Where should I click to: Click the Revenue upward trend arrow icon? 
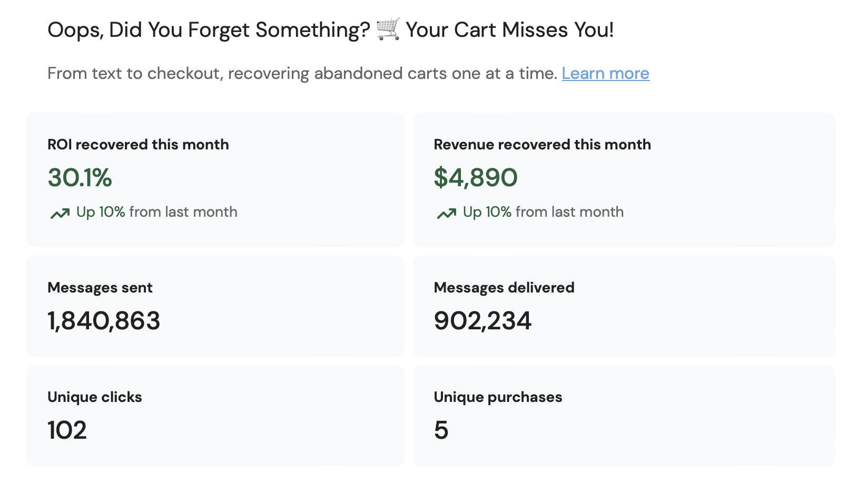(447, 213)
